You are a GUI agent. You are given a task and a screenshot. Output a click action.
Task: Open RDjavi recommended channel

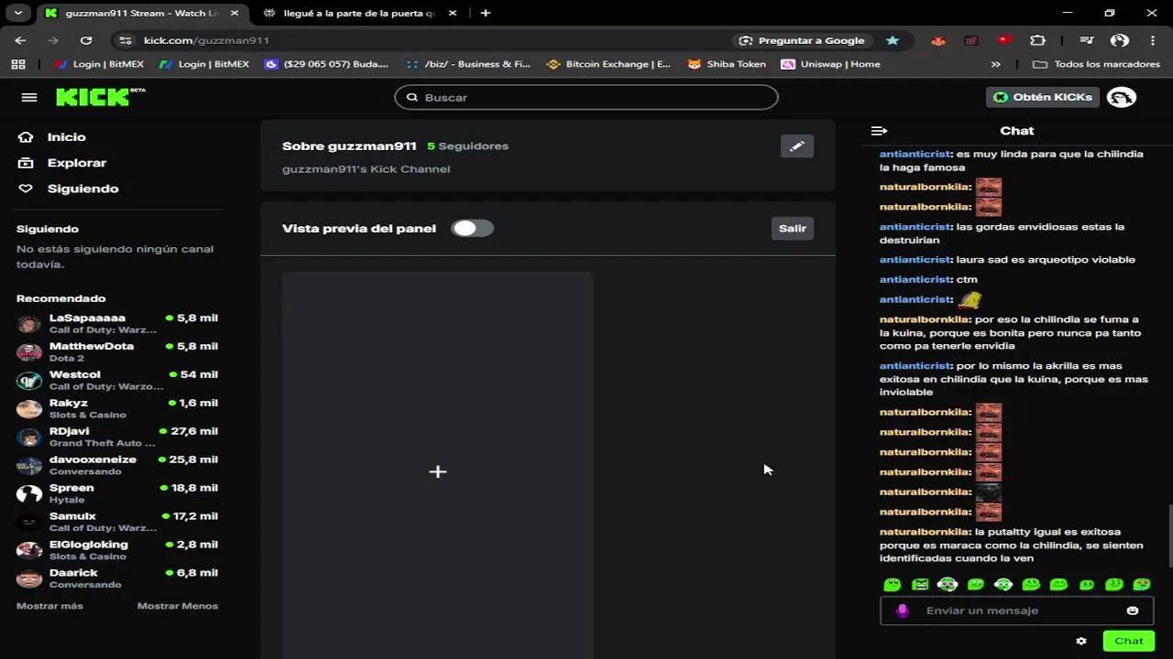pyautogui.click(x=117, y=438)
